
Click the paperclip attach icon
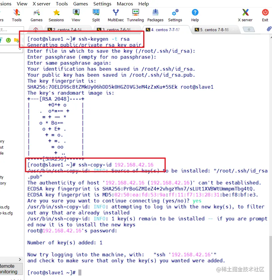coord(269,29)
